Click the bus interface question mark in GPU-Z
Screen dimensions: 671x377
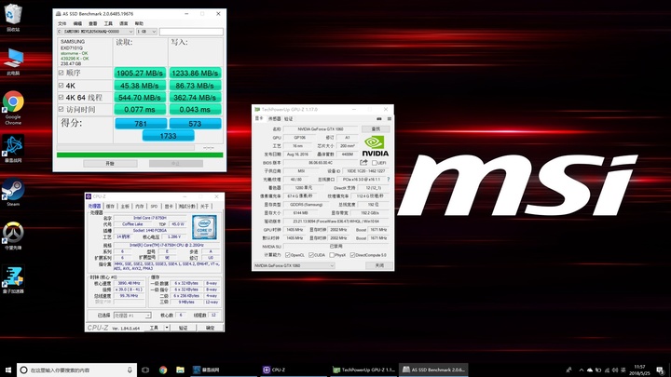point(388,179)
